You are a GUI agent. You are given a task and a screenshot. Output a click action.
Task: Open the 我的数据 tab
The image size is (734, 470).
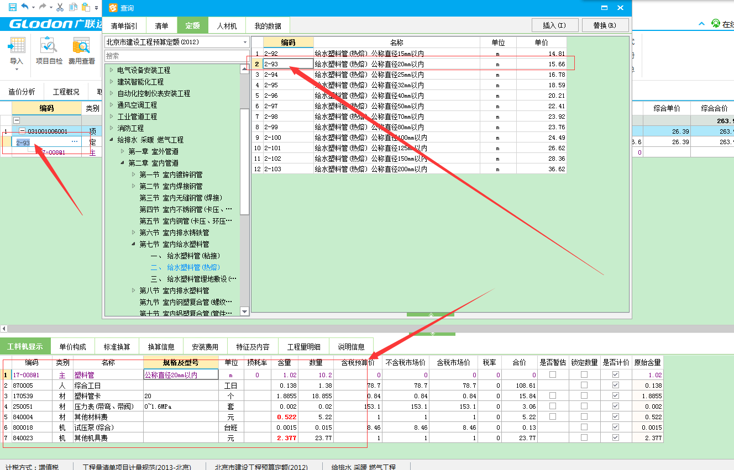coord(268,25)
